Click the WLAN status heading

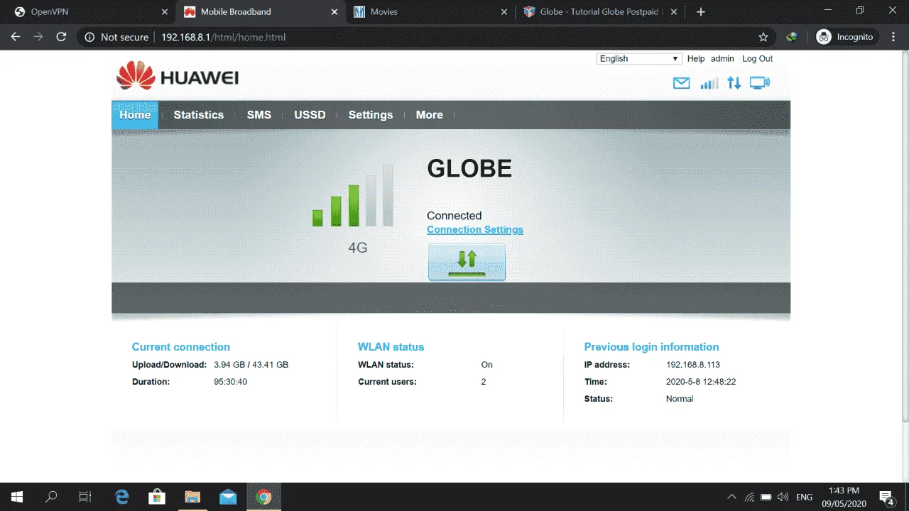tap(391, 347)
